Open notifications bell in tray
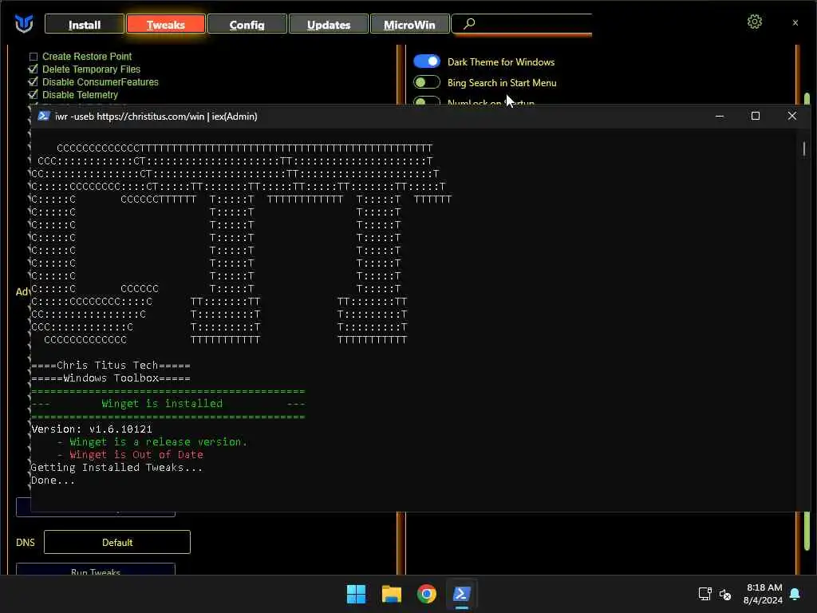The image size is (817, 613). coord(795,594)
